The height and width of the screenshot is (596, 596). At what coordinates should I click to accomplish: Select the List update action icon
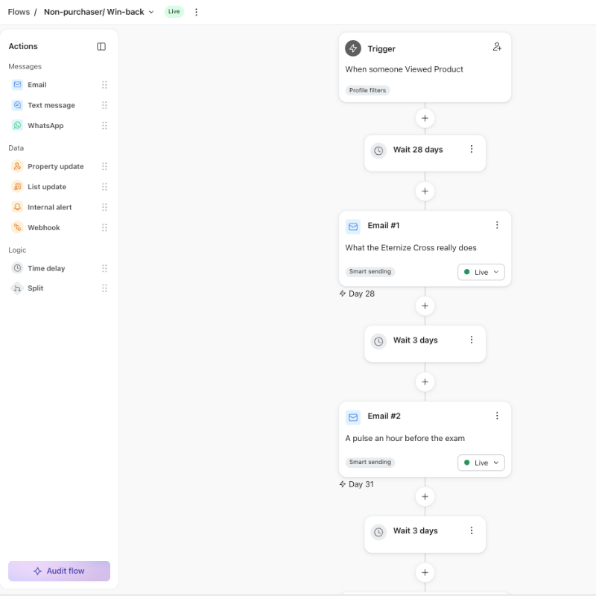point(17,187)
